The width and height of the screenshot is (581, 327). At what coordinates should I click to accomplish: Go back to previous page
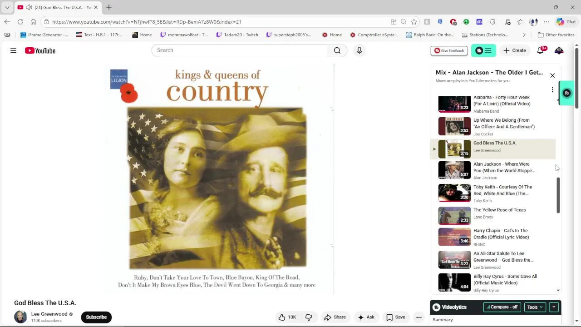[x=7, y=22]
